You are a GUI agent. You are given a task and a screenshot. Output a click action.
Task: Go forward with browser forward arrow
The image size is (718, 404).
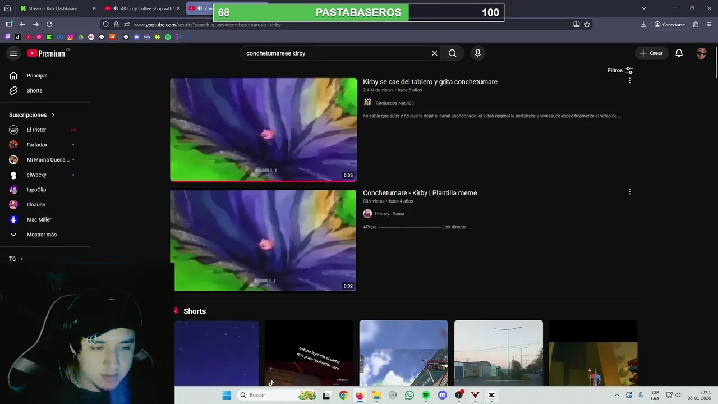pos(36,25)
